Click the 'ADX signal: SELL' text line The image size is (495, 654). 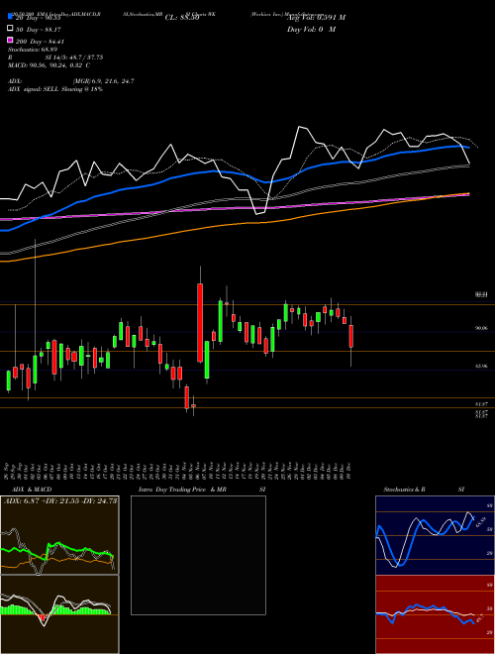pyautogui.click(x=55, y=89)
